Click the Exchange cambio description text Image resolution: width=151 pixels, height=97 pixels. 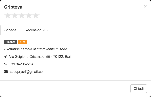coord(36,49)
